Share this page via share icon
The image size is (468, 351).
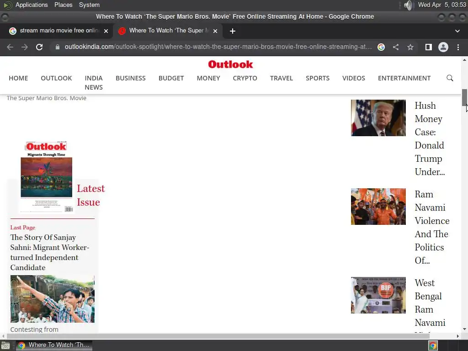pos(396,47)
